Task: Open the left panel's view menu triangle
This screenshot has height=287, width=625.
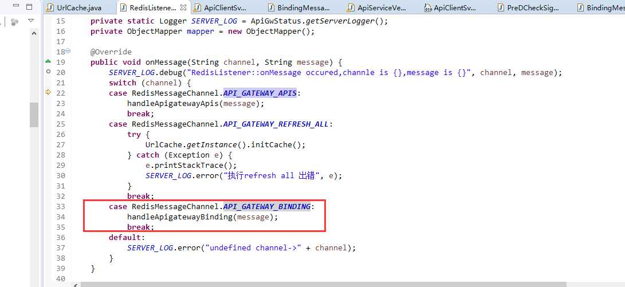Action: 31,21
